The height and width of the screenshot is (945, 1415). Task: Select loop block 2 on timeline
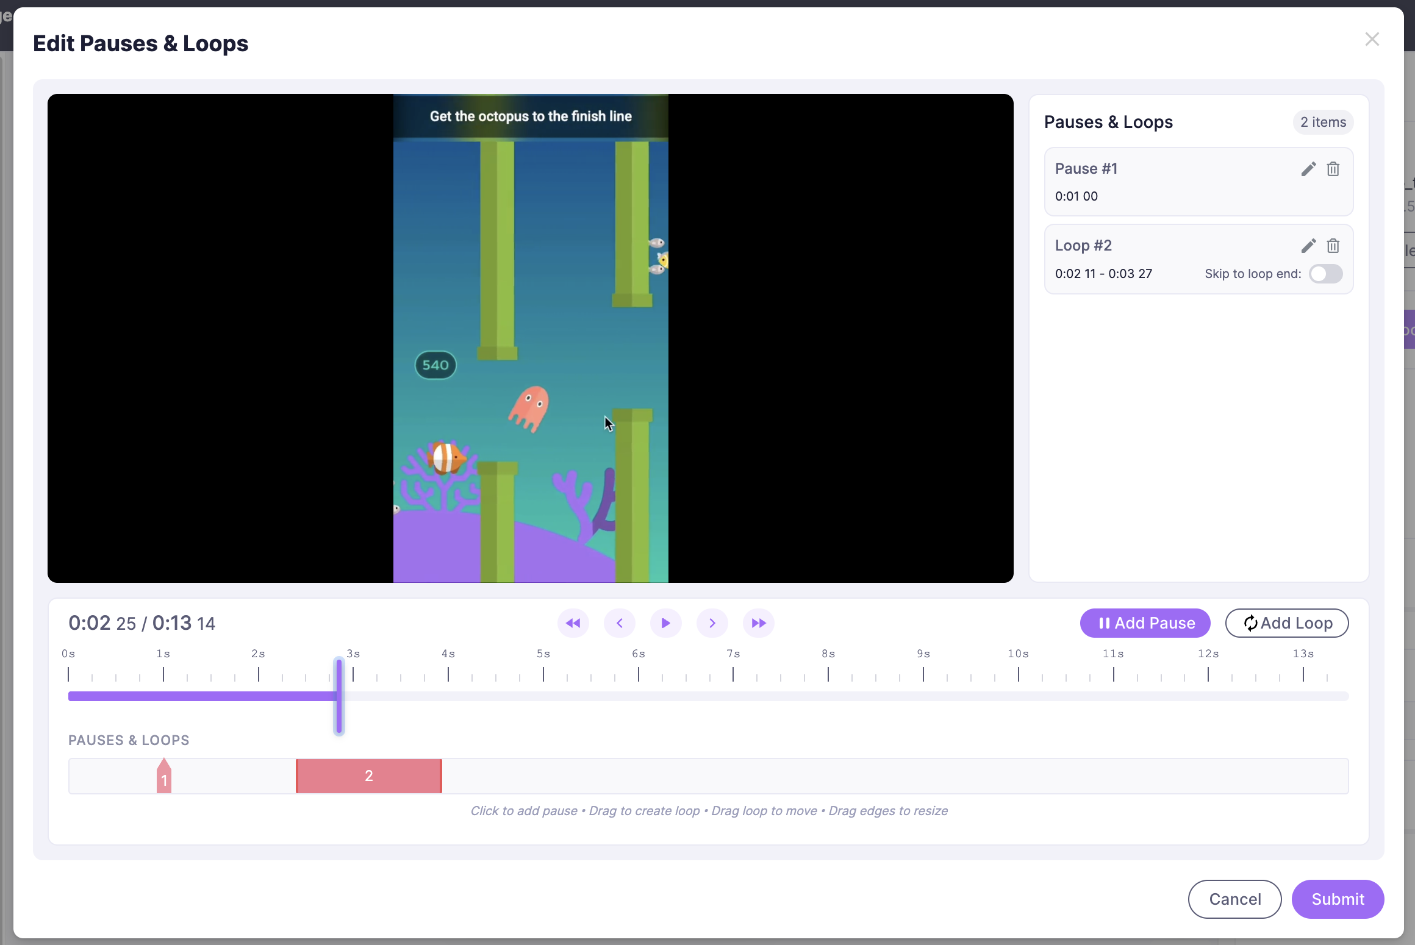point(368,776)
